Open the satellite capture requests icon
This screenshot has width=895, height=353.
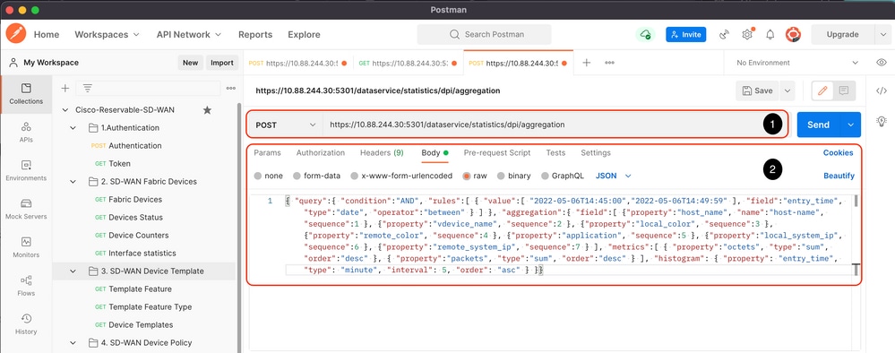(725, 34)
